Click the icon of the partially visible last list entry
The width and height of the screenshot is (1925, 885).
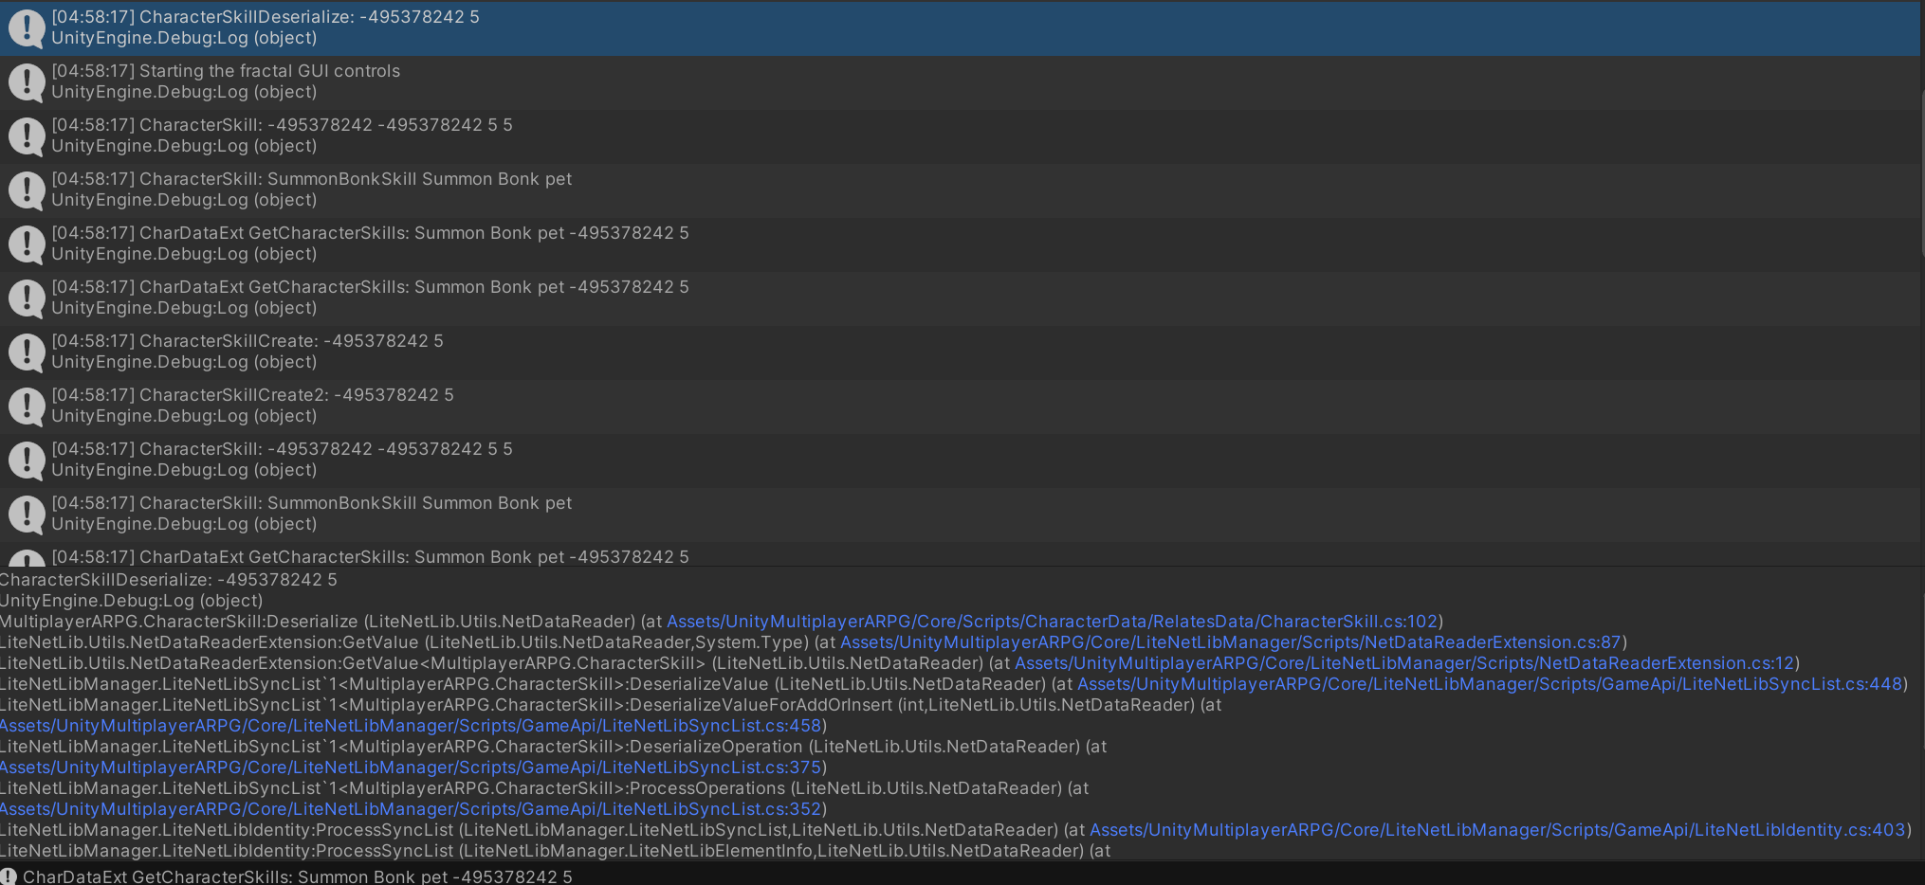pos(26,557)
